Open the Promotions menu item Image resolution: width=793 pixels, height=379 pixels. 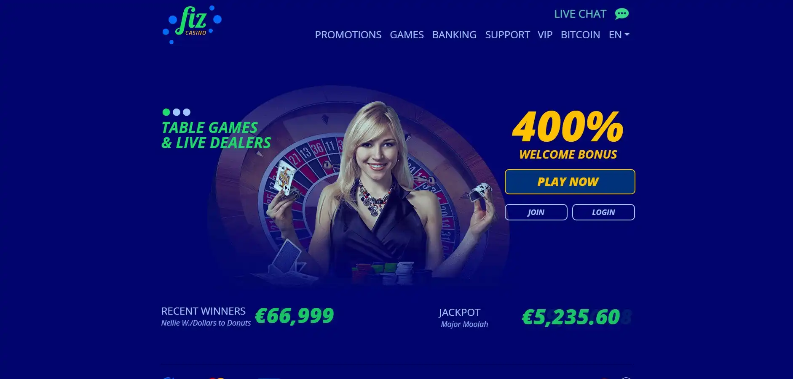348,35
